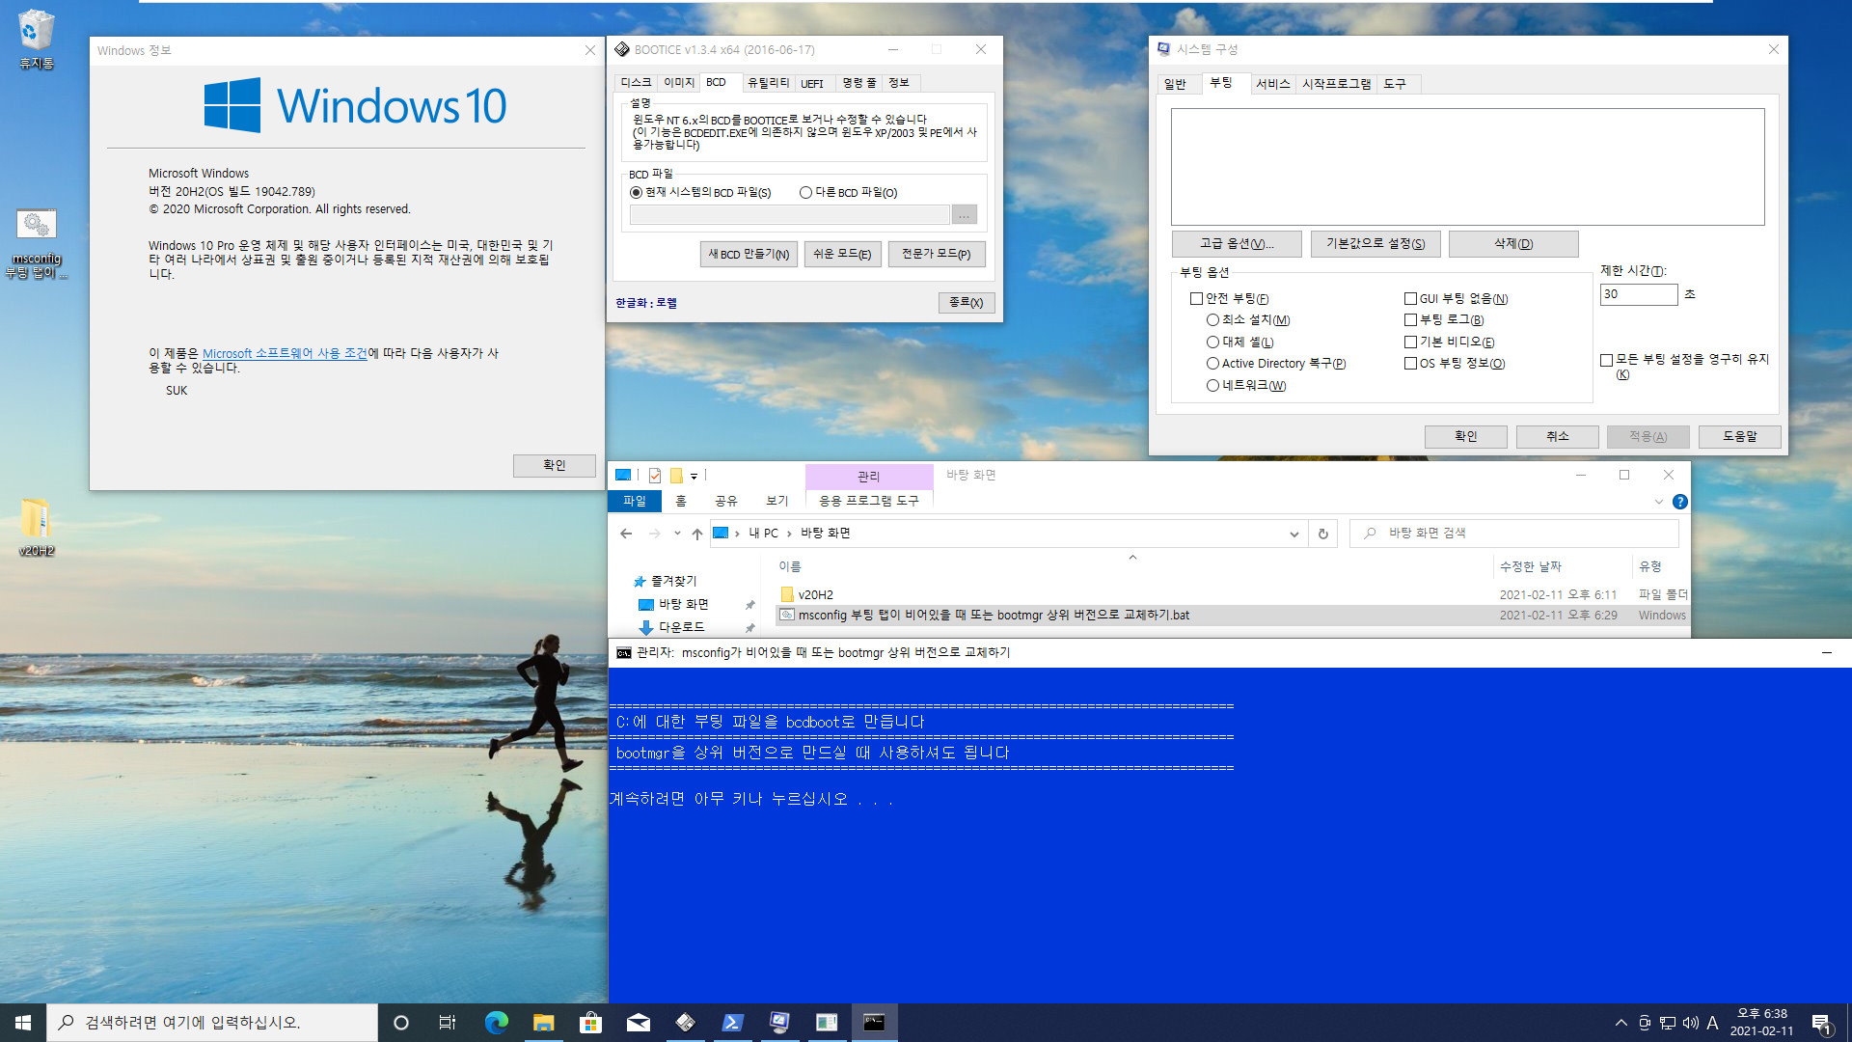Image resolution: width=1852 pixels, height=1042 pixels.
Task: Open the Windows Start menu
Action: tap(23, 1023)
